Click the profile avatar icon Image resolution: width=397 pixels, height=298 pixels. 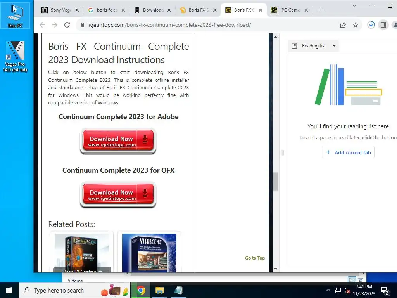tap(395, 25)
